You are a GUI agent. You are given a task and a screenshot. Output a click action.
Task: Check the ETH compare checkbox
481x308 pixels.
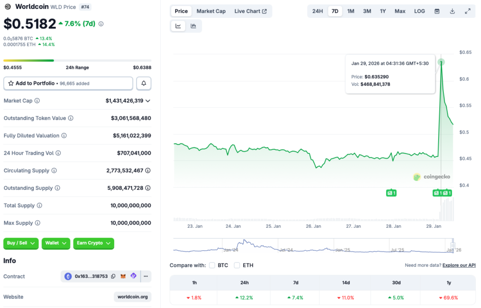click(x=237, y=265)
